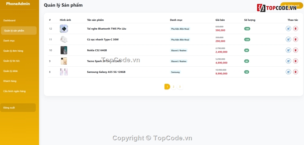Screen dimensions: 304x145
Task: Delete the Nokia C32 64GB product
Action: pos(295,50)
